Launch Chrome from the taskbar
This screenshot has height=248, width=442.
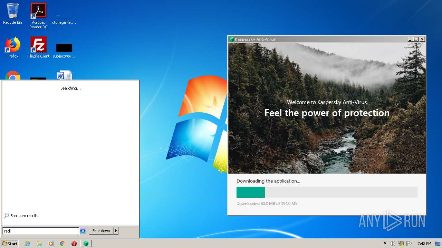(x=63, y=244)
